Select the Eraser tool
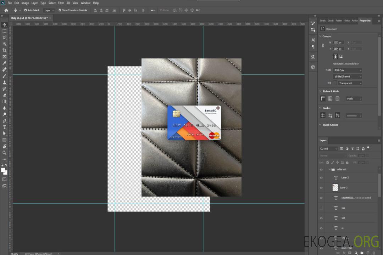This screenshot has width=383, height=255. (x=5, y=95)
